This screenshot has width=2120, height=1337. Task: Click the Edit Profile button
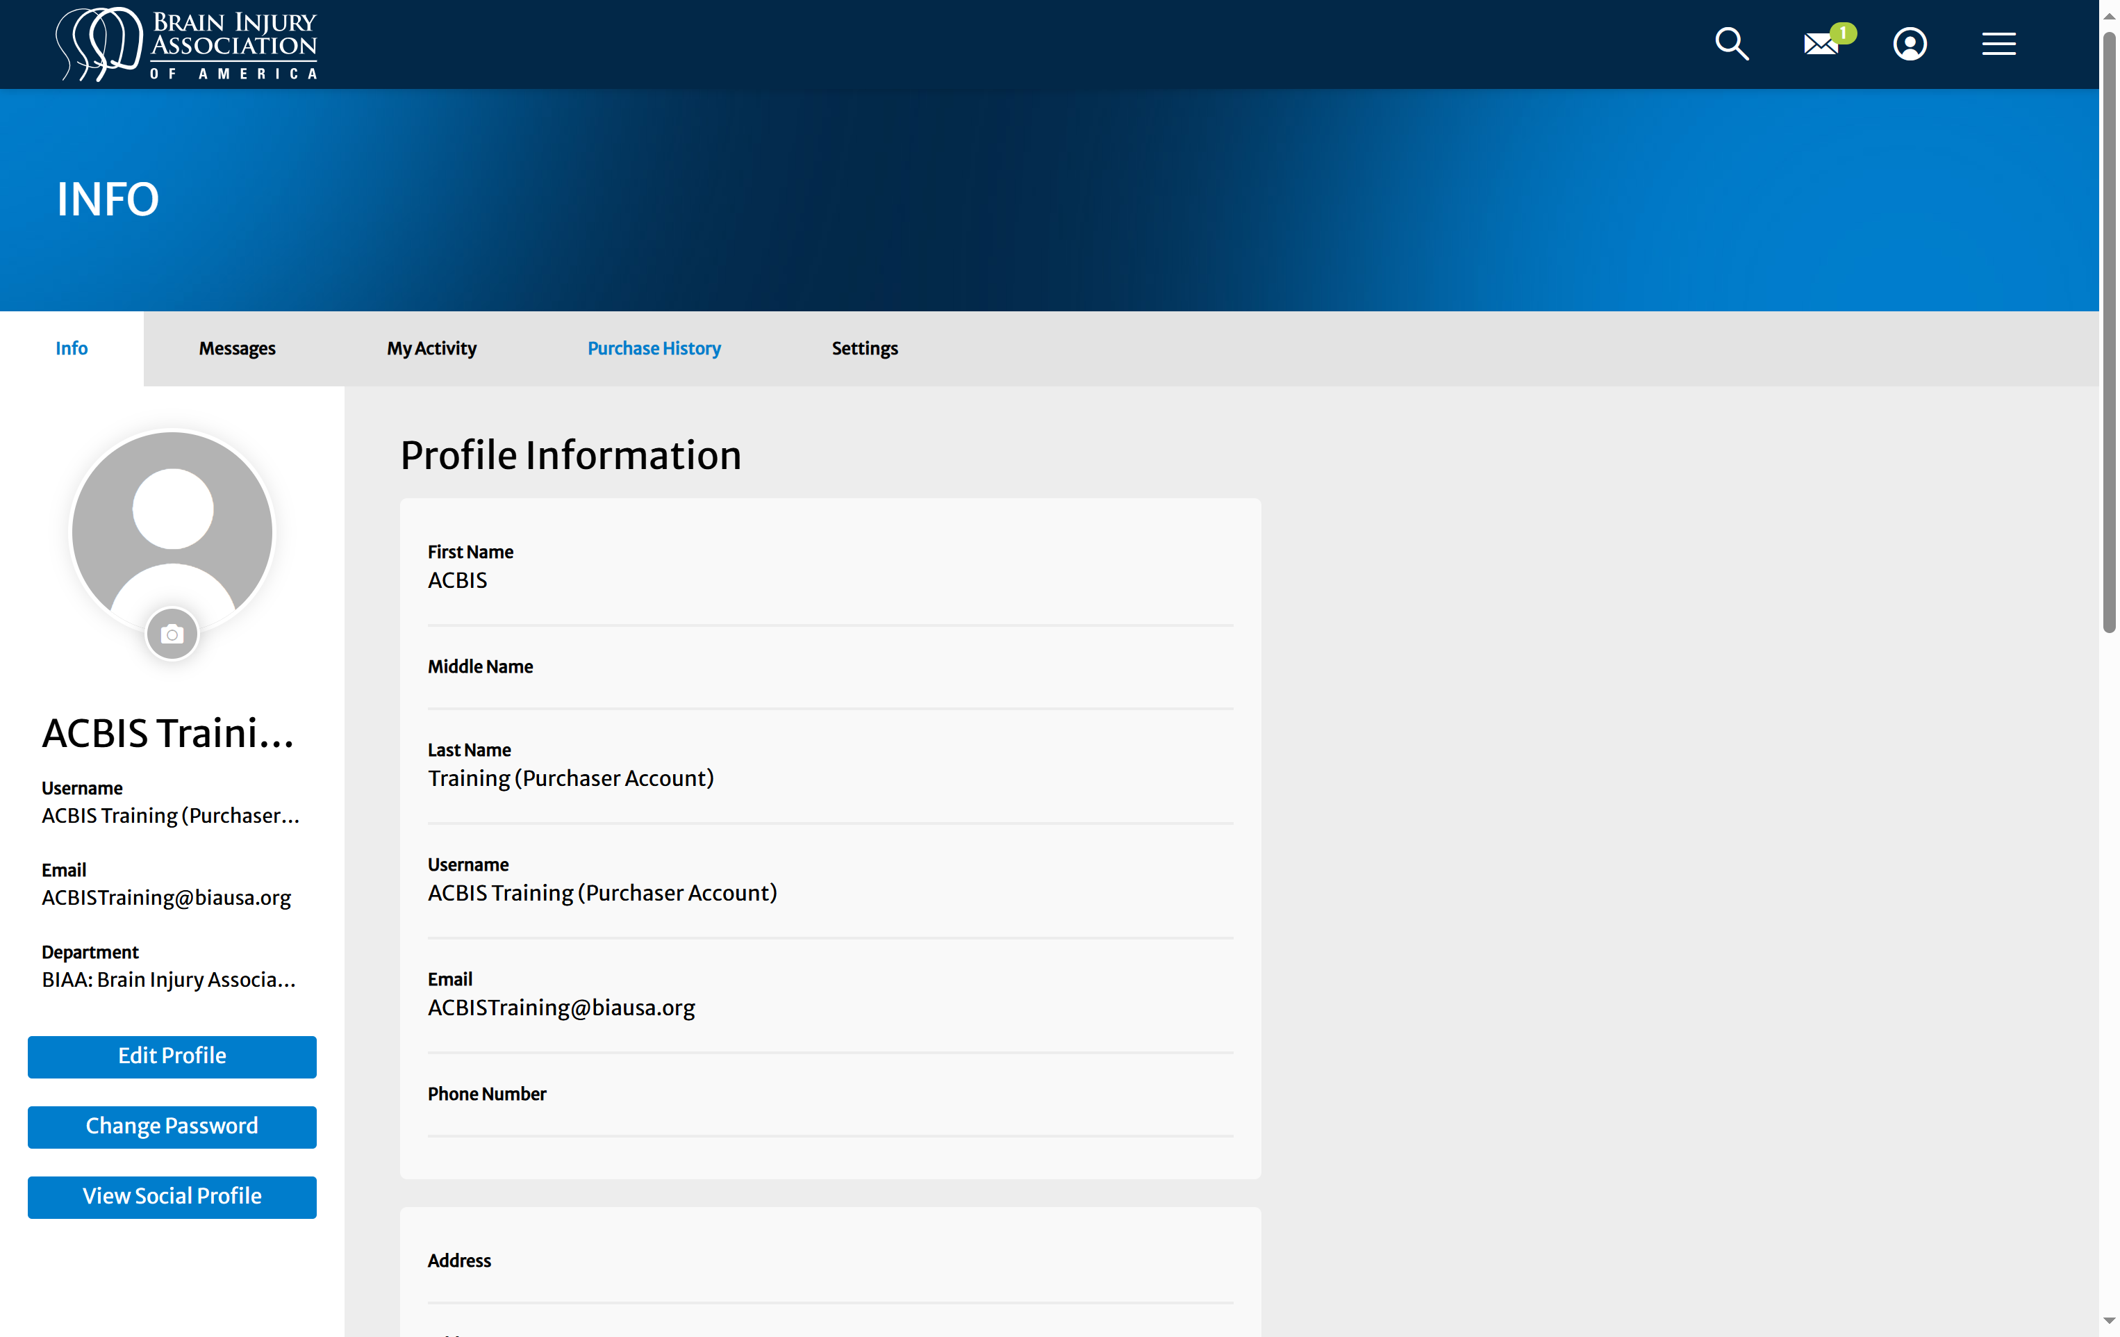click(x=172, y=1056)
